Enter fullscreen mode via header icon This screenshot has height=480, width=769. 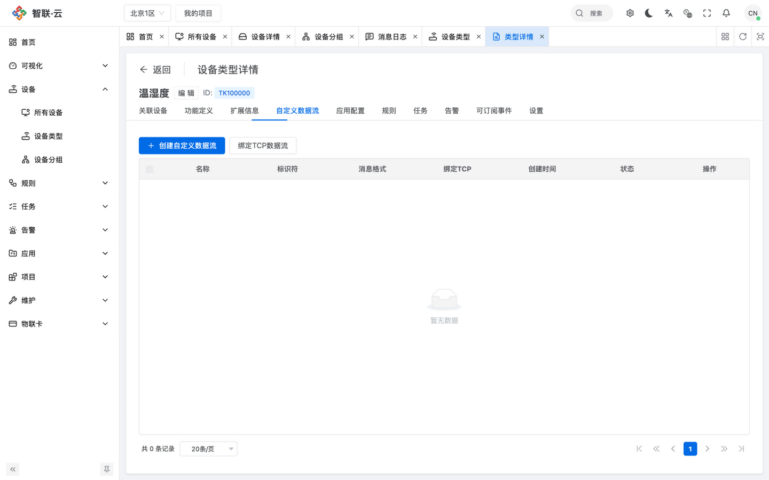point(707,13)
